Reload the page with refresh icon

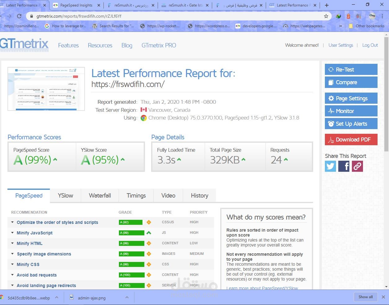[19, 16]
